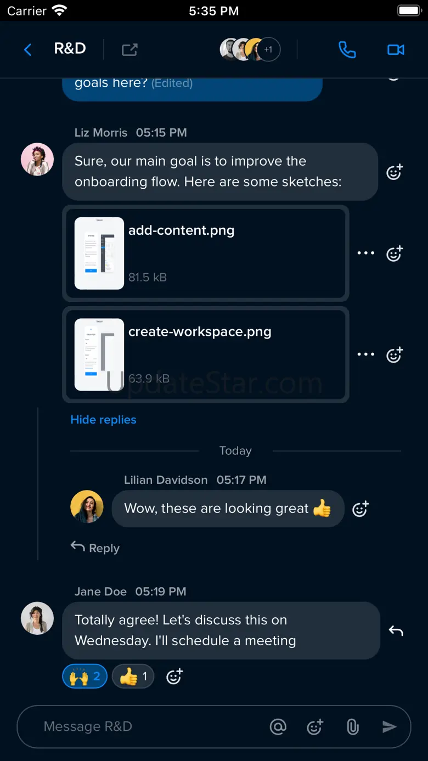Toggle the raised hands reaction
Screen dimensions: 428x761
click(x=85, y=677)
